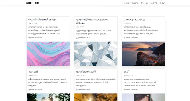Click the pink and blue marble thumbnail
The width and height of the screenshot is (190, 101).
click(x=48, y=54)
